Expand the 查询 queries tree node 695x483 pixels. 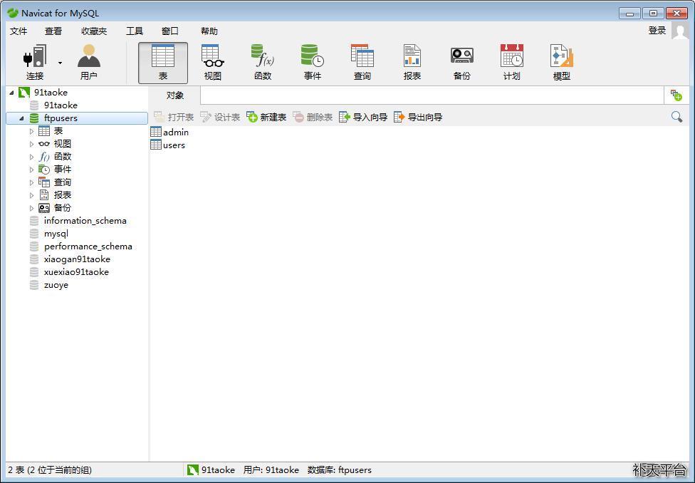[31, 182]
